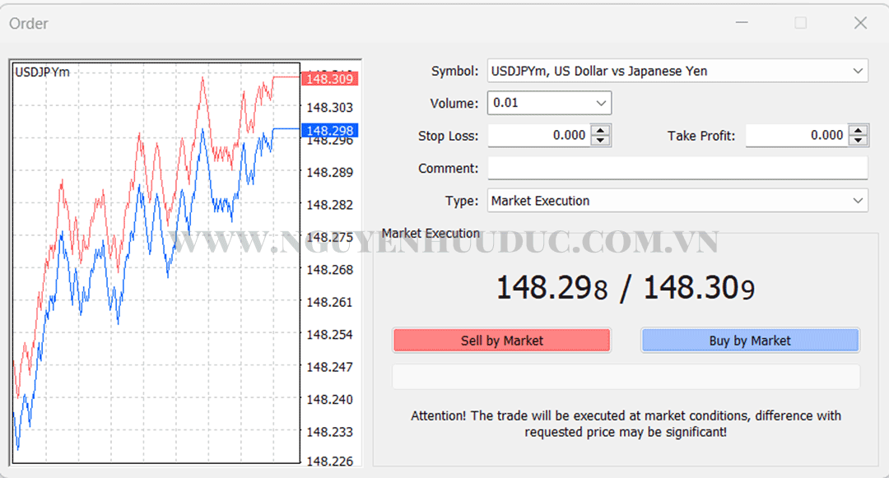Expand the Volume dropdown arrow
Screen dimensions: 889x478
point(601,103)
